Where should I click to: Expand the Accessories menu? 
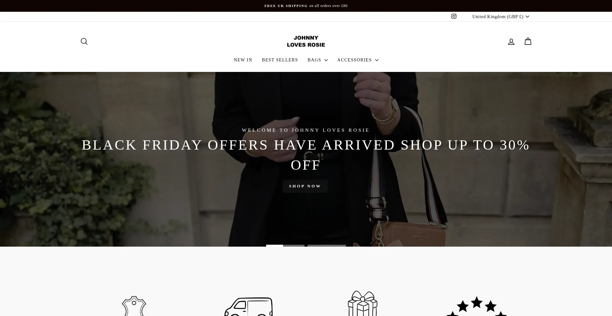(x=358, y=60)
